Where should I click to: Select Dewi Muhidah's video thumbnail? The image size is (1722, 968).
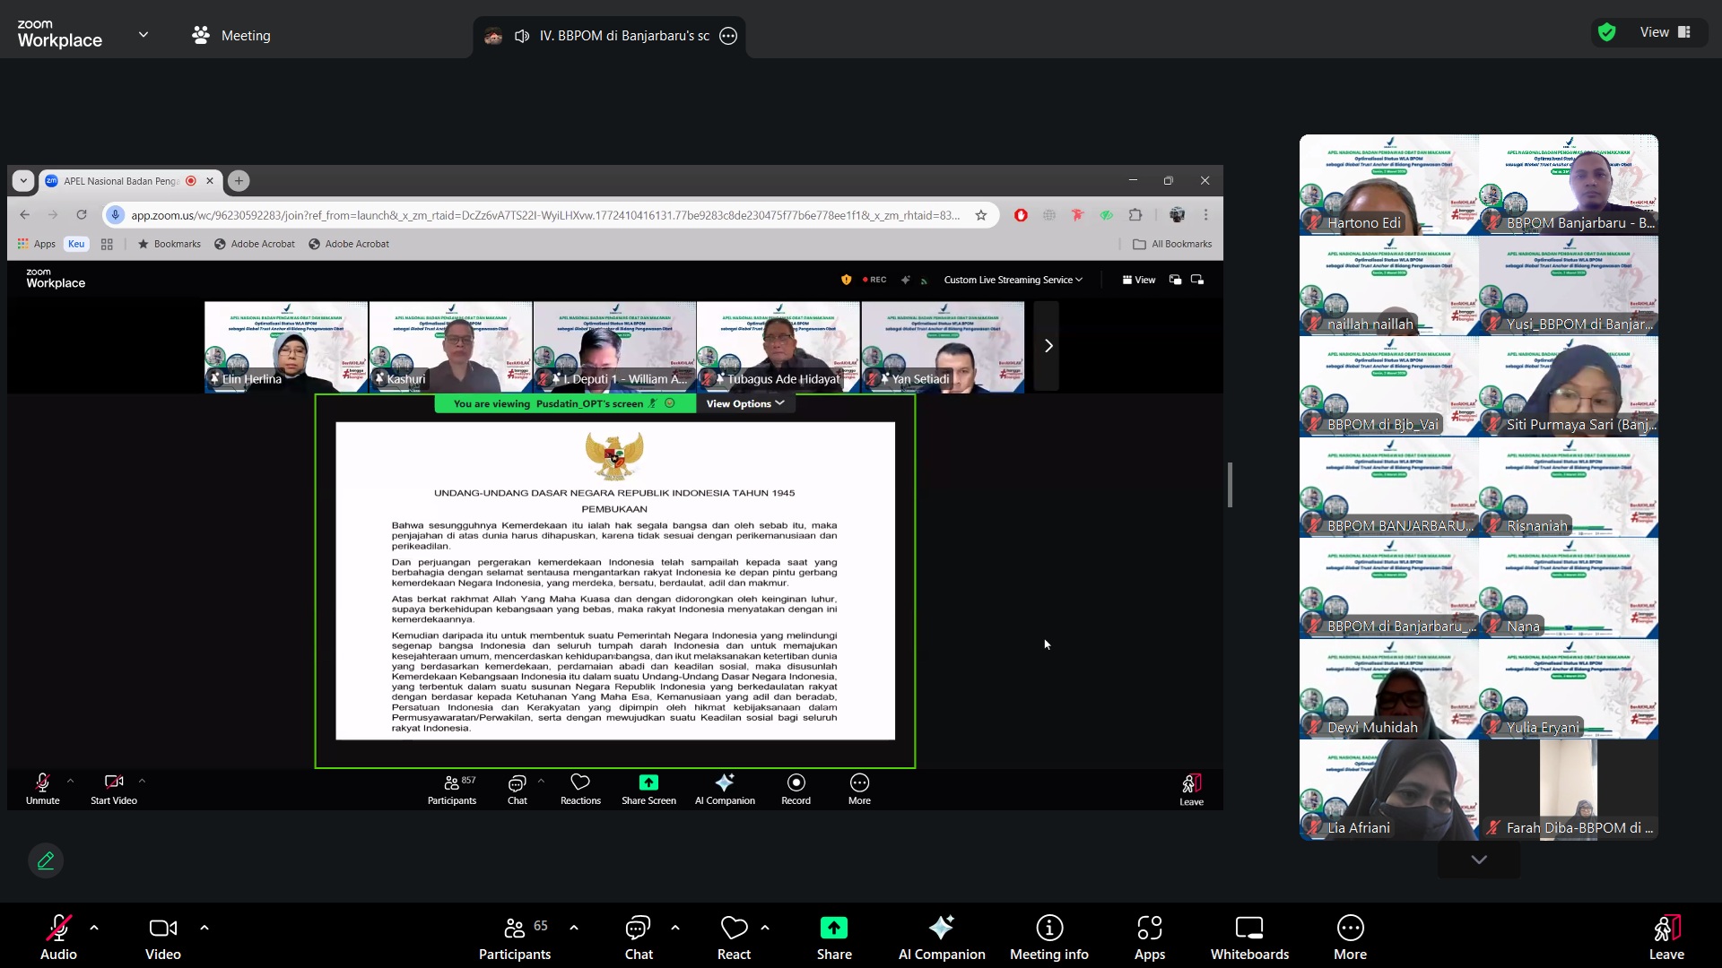coord(1388,688)
